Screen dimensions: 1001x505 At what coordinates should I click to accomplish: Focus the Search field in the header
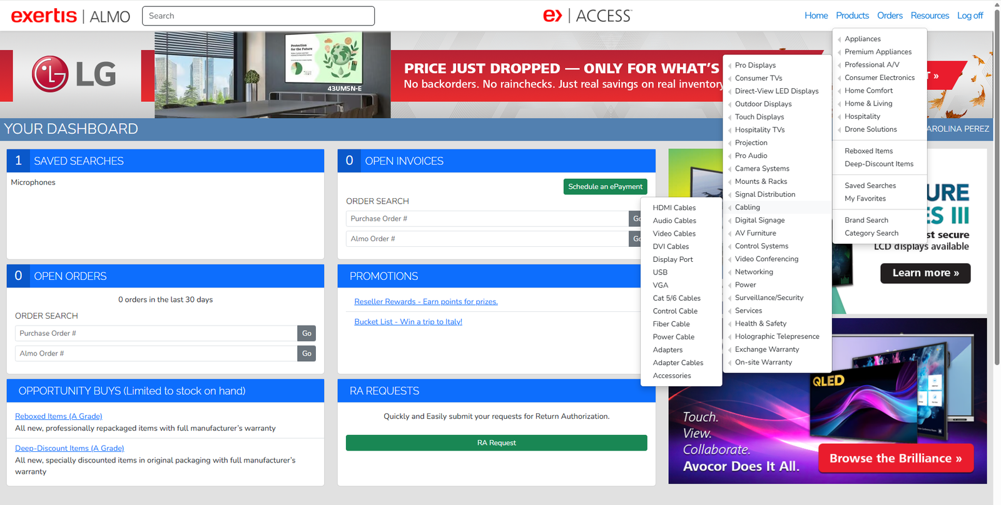(258, 16)
